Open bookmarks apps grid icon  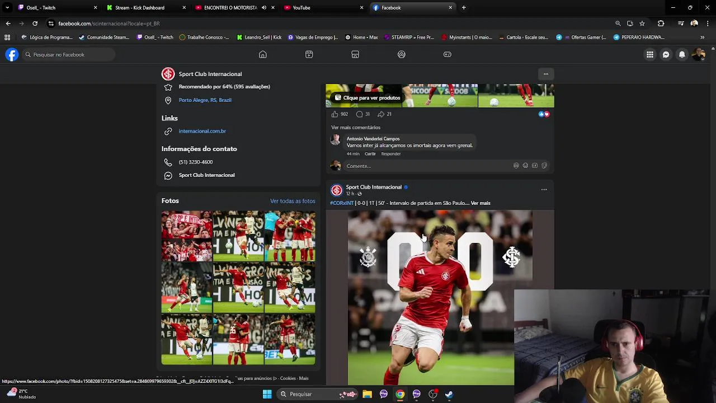click(7, 38)
